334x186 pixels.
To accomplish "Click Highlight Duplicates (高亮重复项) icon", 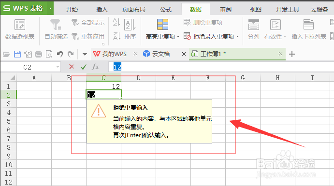I will (162, 24).
